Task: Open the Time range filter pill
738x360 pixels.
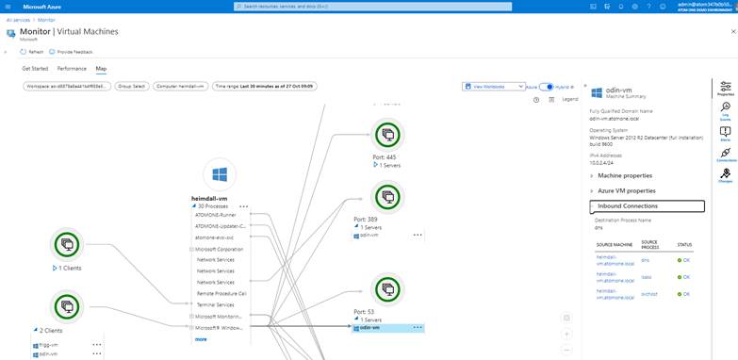Action: pyautogui.click(x=265, y=87)
